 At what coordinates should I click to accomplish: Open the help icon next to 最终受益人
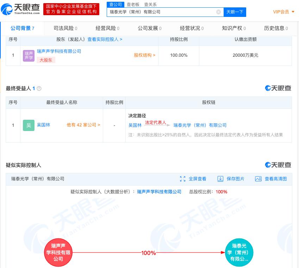(x=39, y=88)
